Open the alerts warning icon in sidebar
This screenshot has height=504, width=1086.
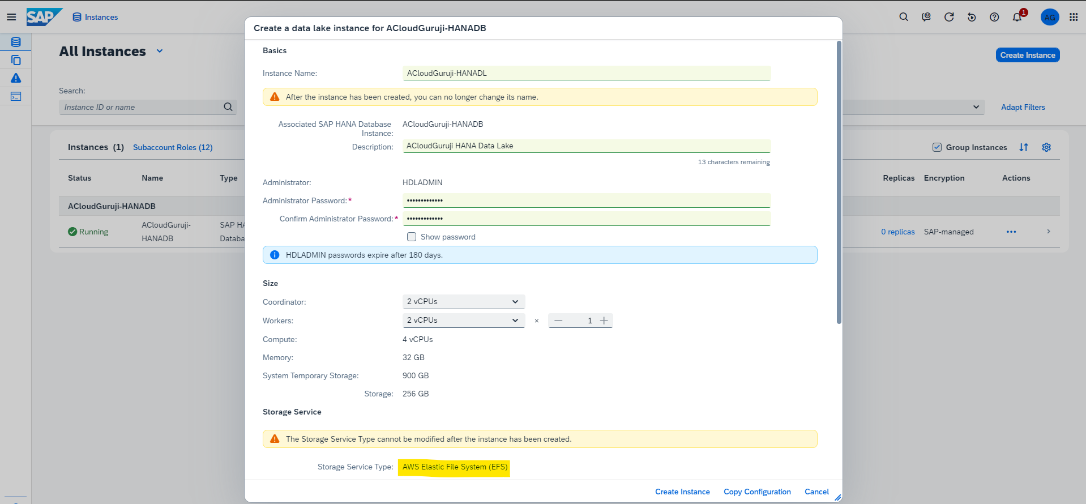[x=16, y=78]
